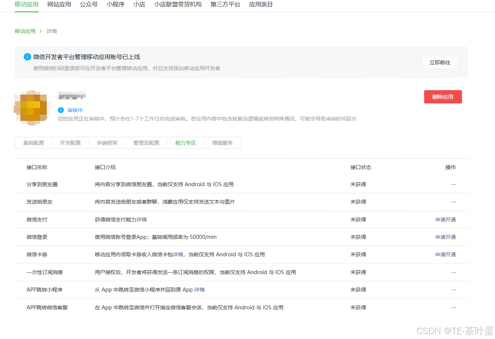Click 申请开通 for 微信卡券
495x339 pixels.
[446, 254]
